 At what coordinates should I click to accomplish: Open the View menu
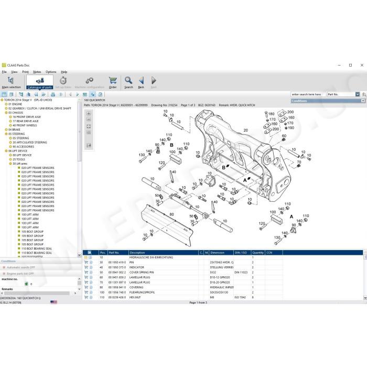14,72
